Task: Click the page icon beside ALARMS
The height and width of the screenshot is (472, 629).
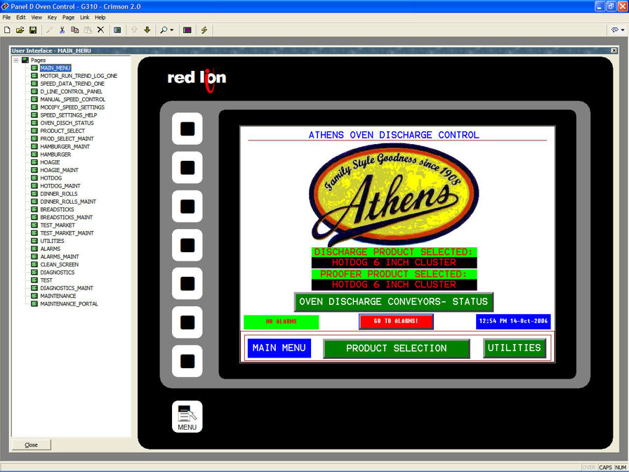Action: tap(34, 249)
